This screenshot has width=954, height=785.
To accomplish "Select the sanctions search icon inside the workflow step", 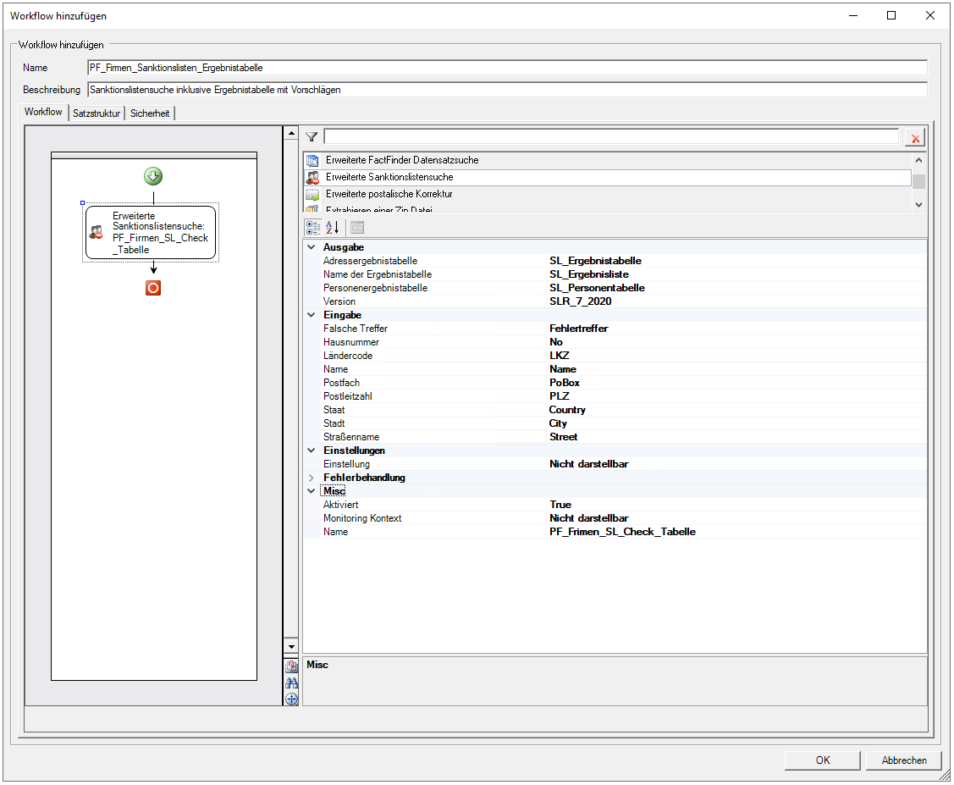I will point(97,232).
